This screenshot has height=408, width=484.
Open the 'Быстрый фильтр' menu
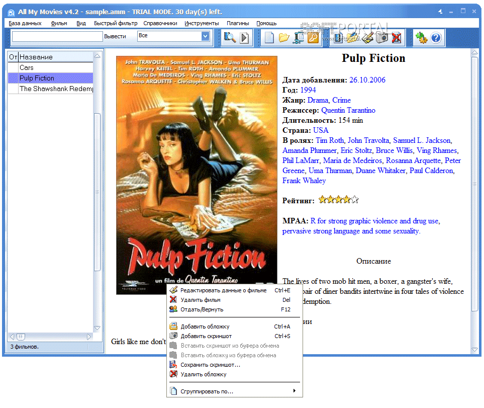(x=116, y=23)
